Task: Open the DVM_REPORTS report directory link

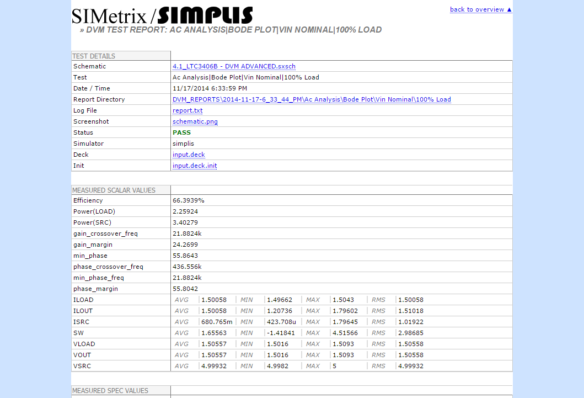Action: [x=312, y=99]
